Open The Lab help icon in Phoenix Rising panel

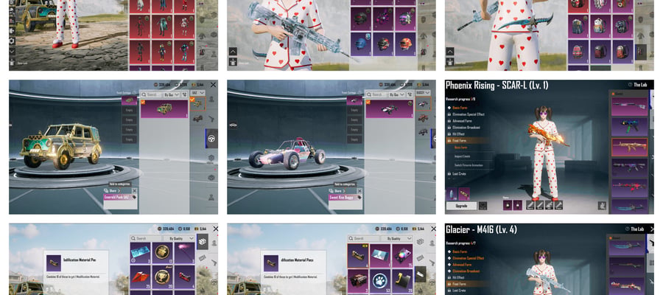coord(631,85)
